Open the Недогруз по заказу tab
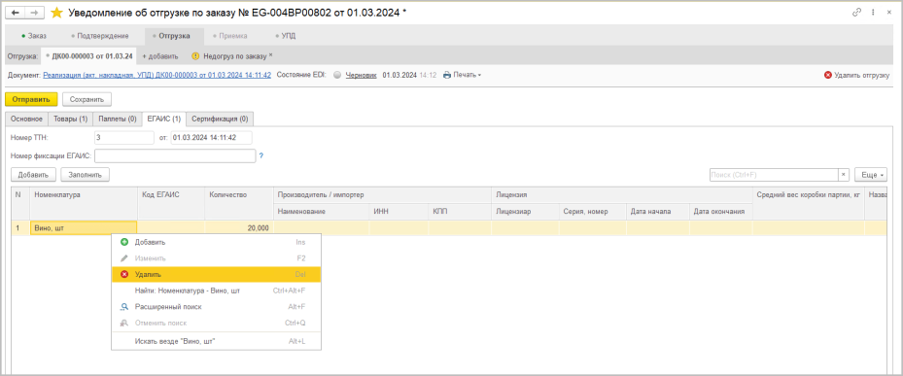903x376 pixels. pyautogui.click(x=231, y=56)
